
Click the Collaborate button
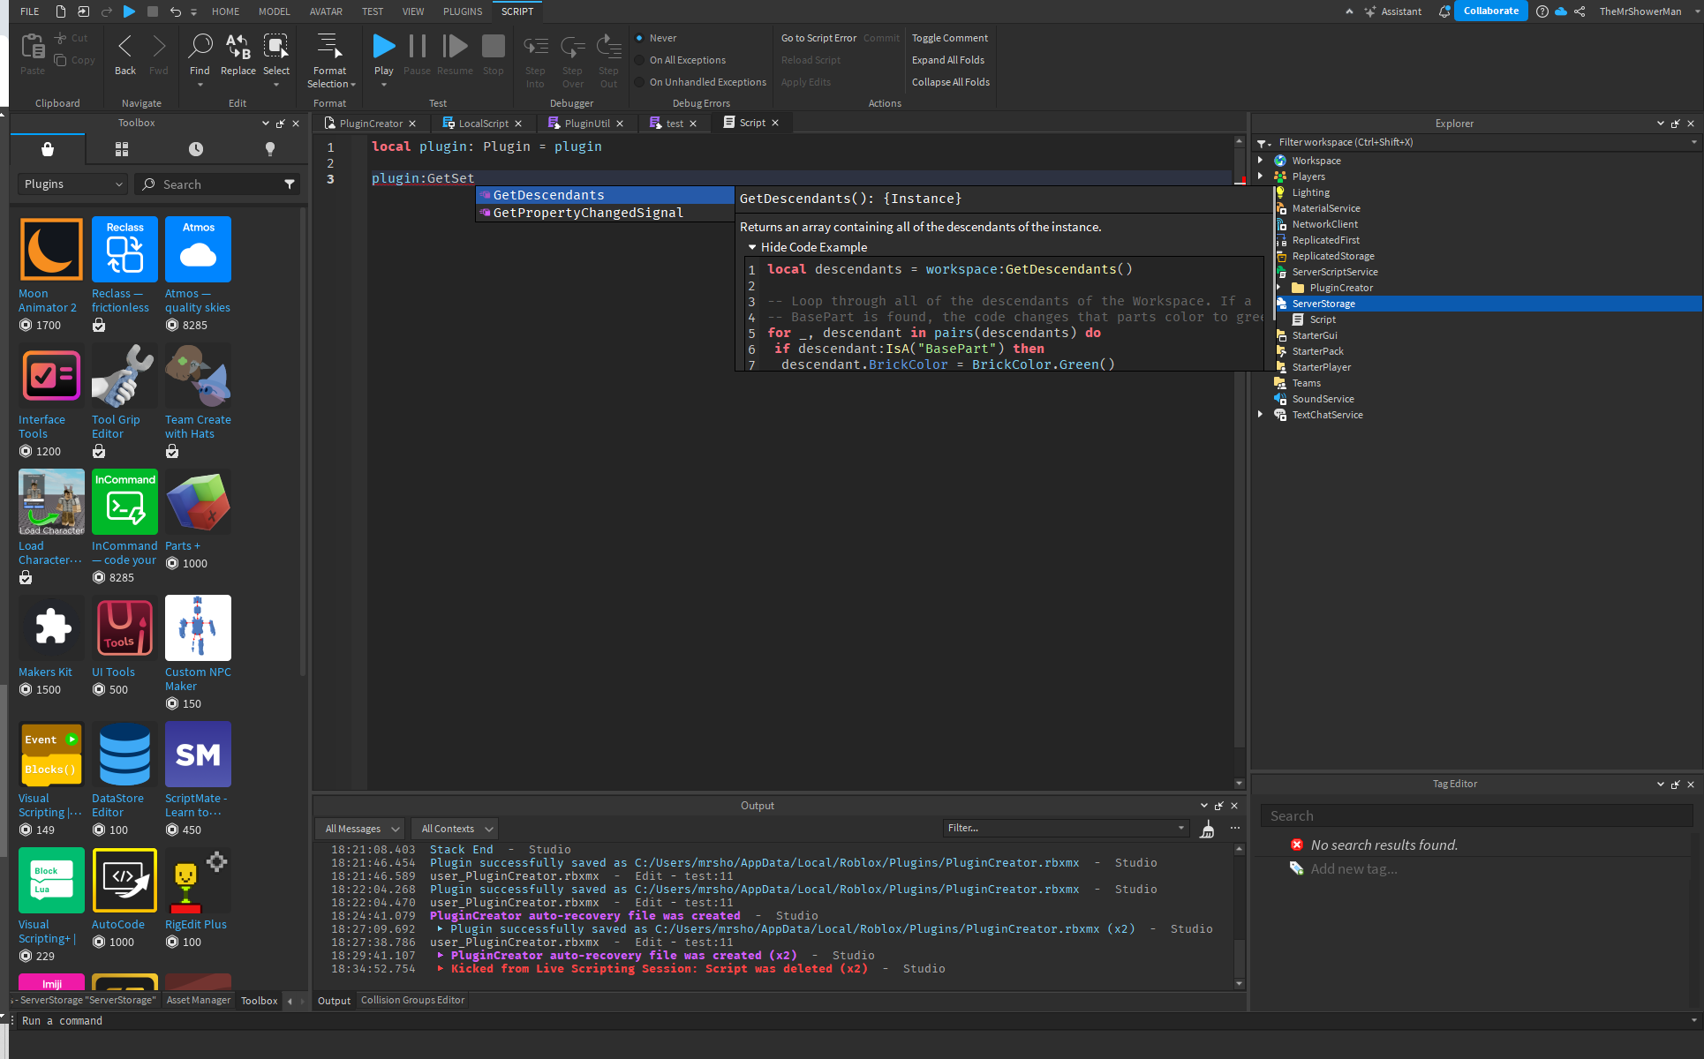(1490, 11)
